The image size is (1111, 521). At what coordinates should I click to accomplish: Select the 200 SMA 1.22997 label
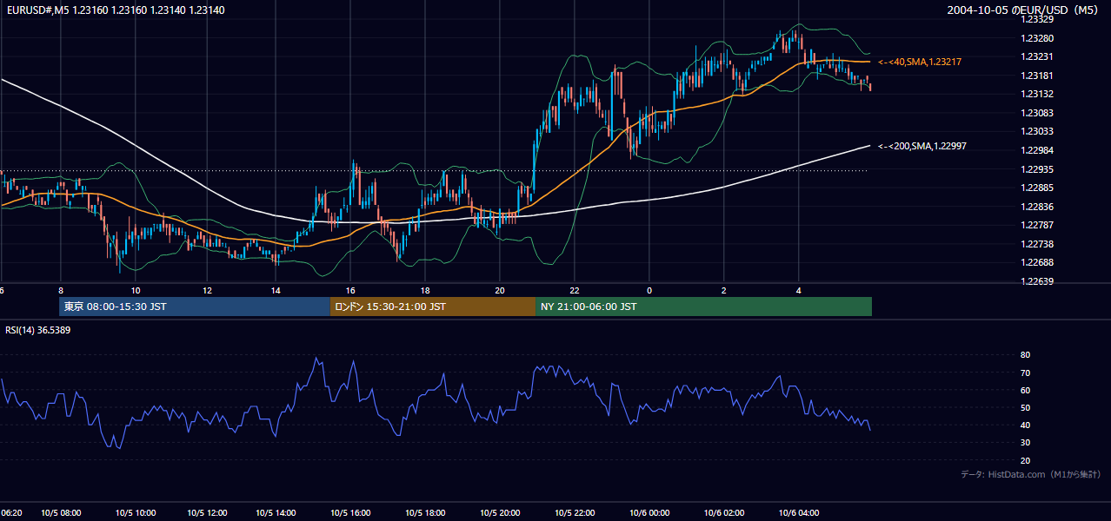(x=922, y=146)
